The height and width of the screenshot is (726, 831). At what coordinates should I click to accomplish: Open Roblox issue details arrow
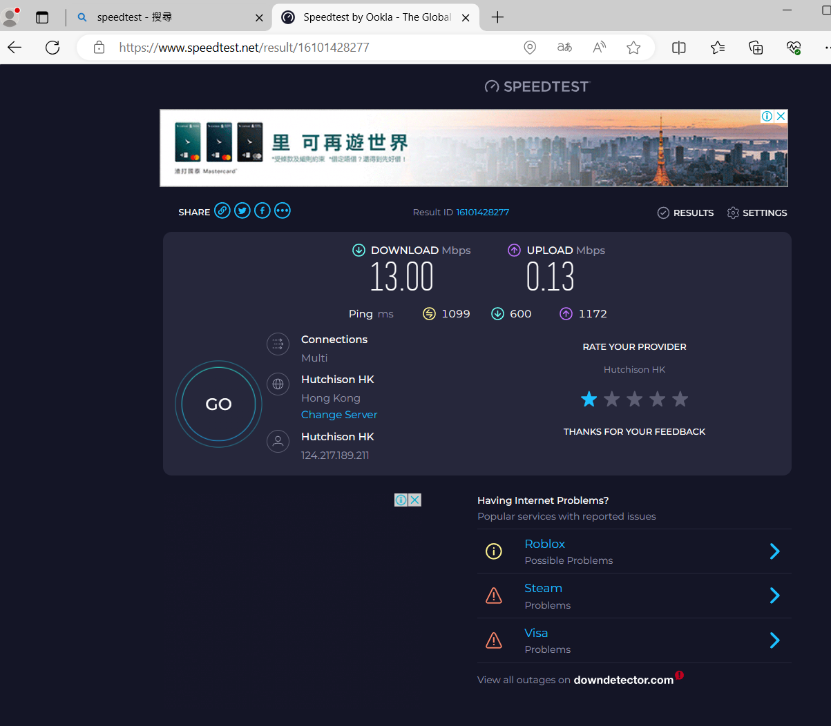click(774, 551)
